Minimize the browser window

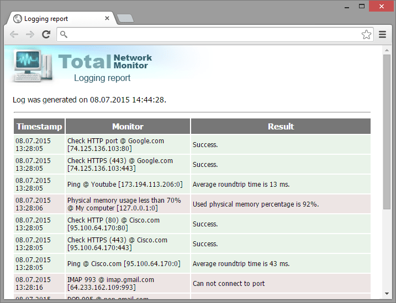tap(346, 6)
